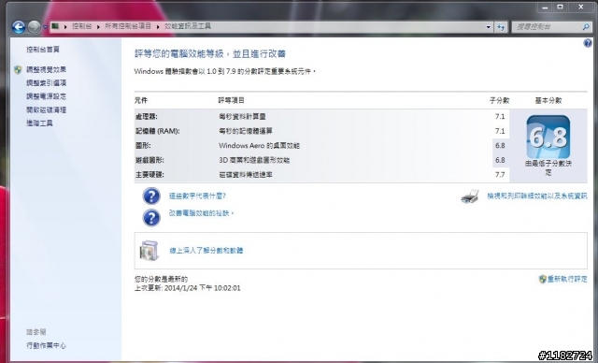Click the 基本分數 column header
This screenshot has width=598, height=363.
click(548, 100)
